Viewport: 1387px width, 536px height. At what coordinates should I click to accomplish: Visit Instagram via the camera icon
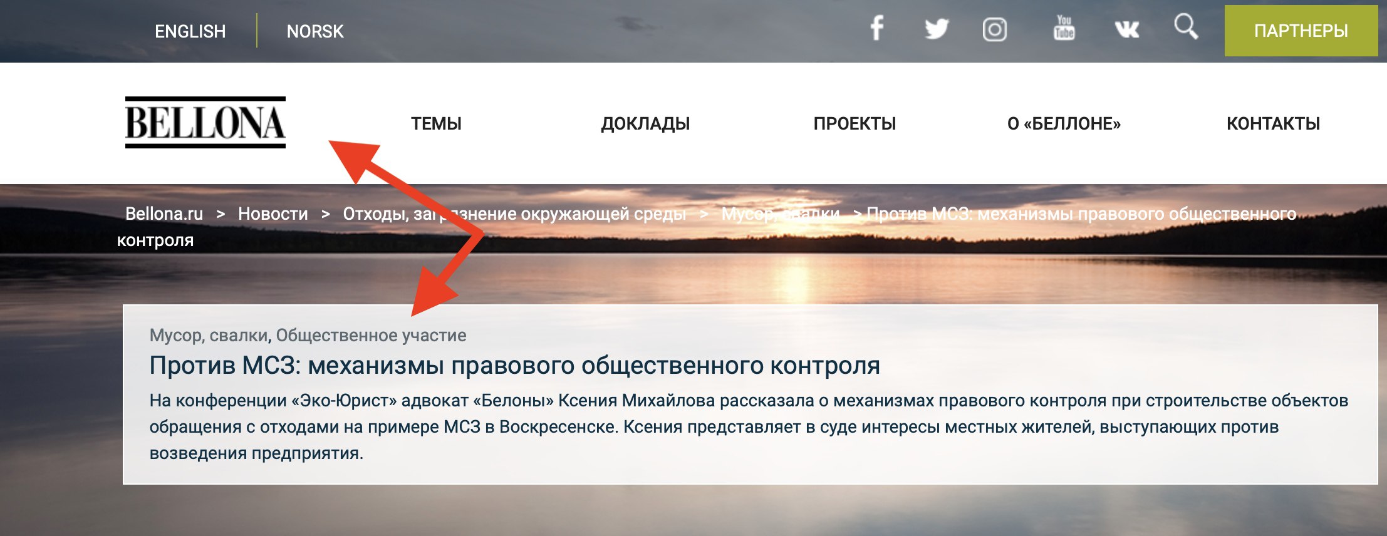995,29
